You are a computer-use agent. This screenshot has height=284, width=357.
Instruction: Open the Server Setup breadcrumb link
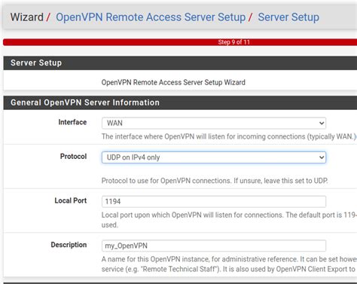(x=288, y=17)
